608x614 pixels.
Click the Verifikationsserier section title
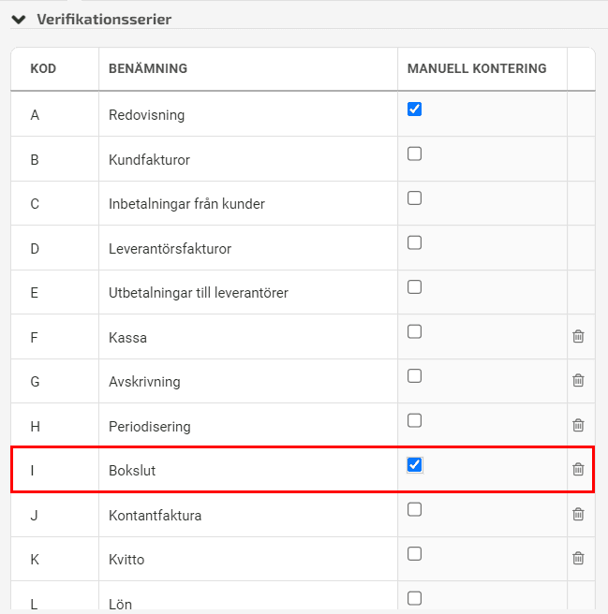104,19
